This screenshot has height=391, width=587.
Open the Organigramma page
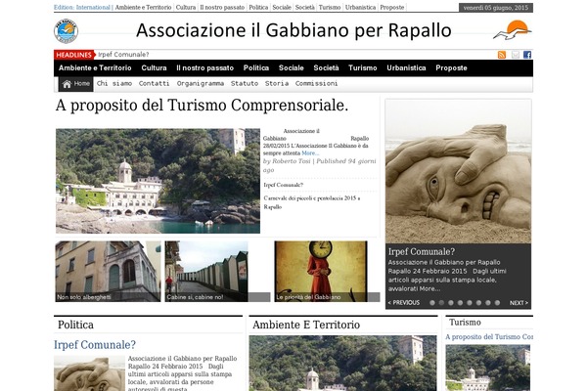(201, 83)
